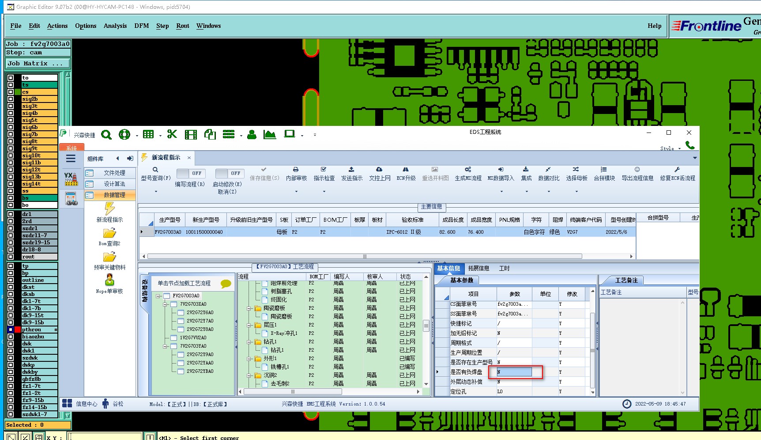Click 合并模块 list icon
Image resolution: width=761 pixels, height=440 pixels.
(x=603, y=169)
